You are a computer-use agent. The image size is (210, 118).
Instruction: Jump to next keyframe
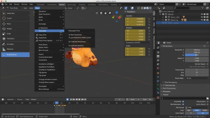coord(82,99)
